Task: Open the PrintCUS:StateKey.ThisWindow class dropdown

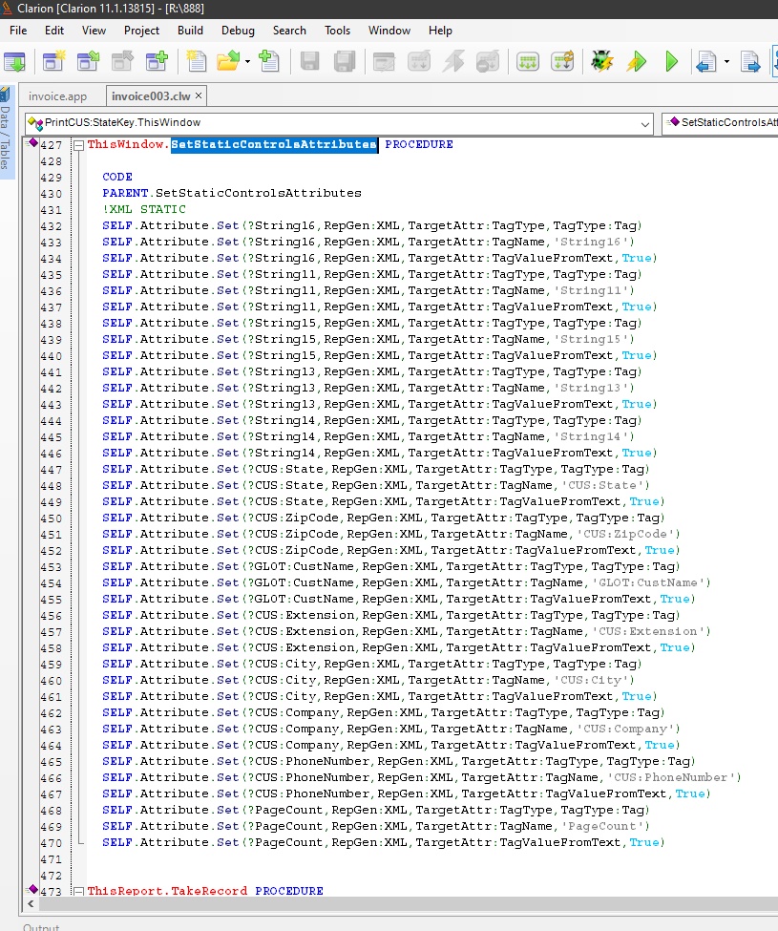Action: pos(644,122)
